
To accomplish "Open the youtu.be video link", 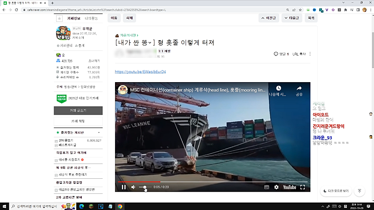I will (x=140, y=72).
